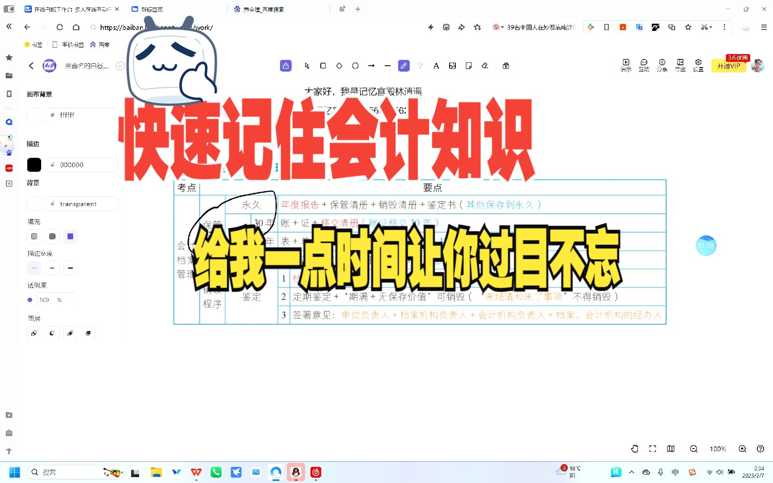Image resolution: width=773 pixels, height=483 pixels.
Task: Open the scissors tool dropdown arrow
Action: pyautogui.click(x=711, y=27)
